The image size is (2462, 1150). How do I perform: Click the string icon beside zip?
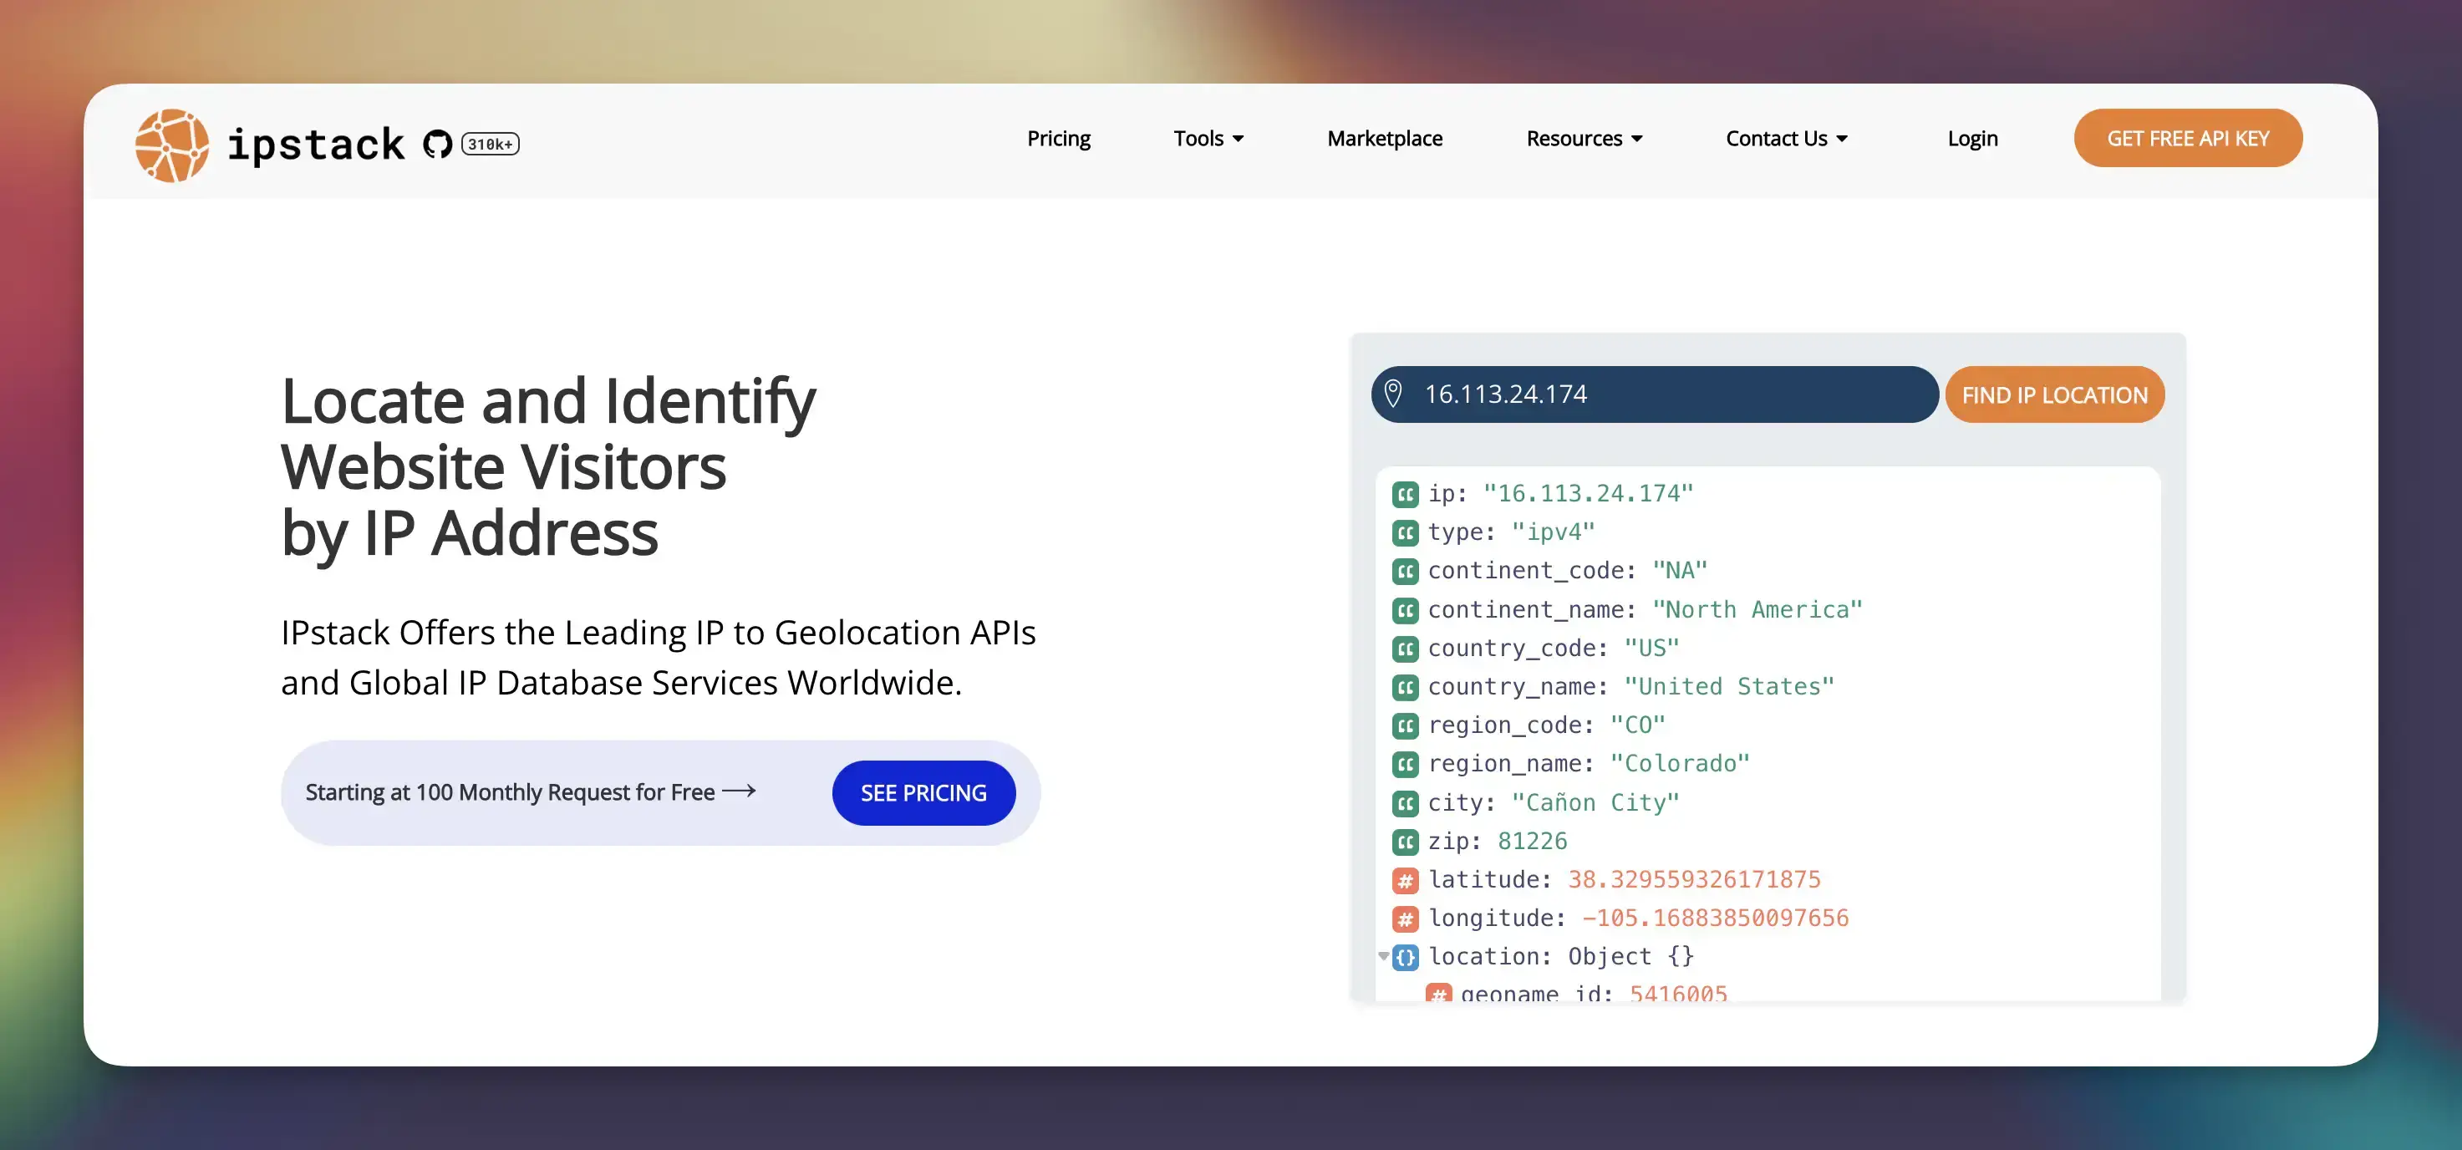1405,842
